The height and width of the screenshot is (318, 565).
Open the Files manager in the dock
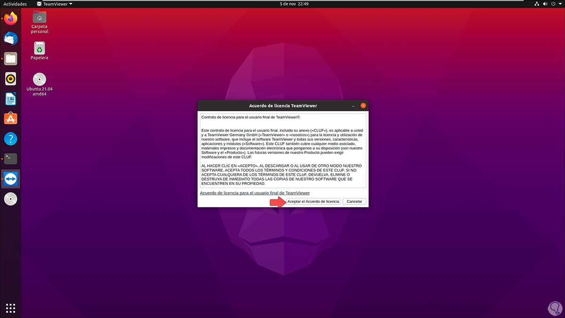click(10, 59)
